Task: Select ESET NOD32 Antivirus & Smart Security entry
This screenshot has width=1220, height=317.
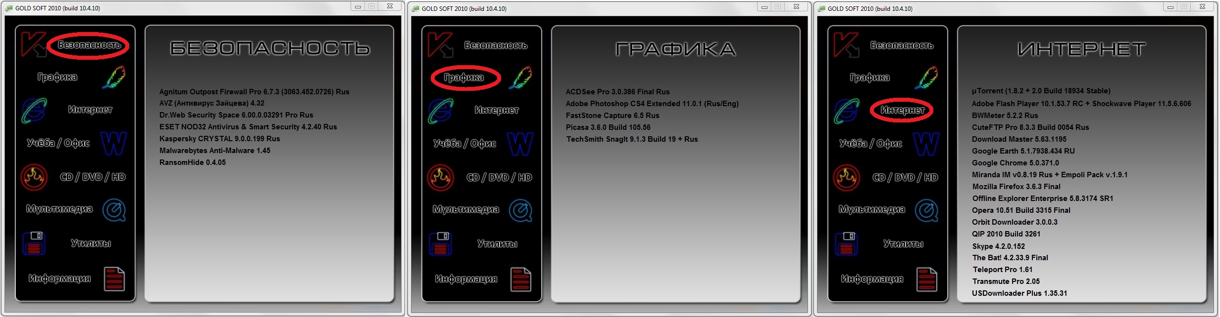Action: coord(248,127)
